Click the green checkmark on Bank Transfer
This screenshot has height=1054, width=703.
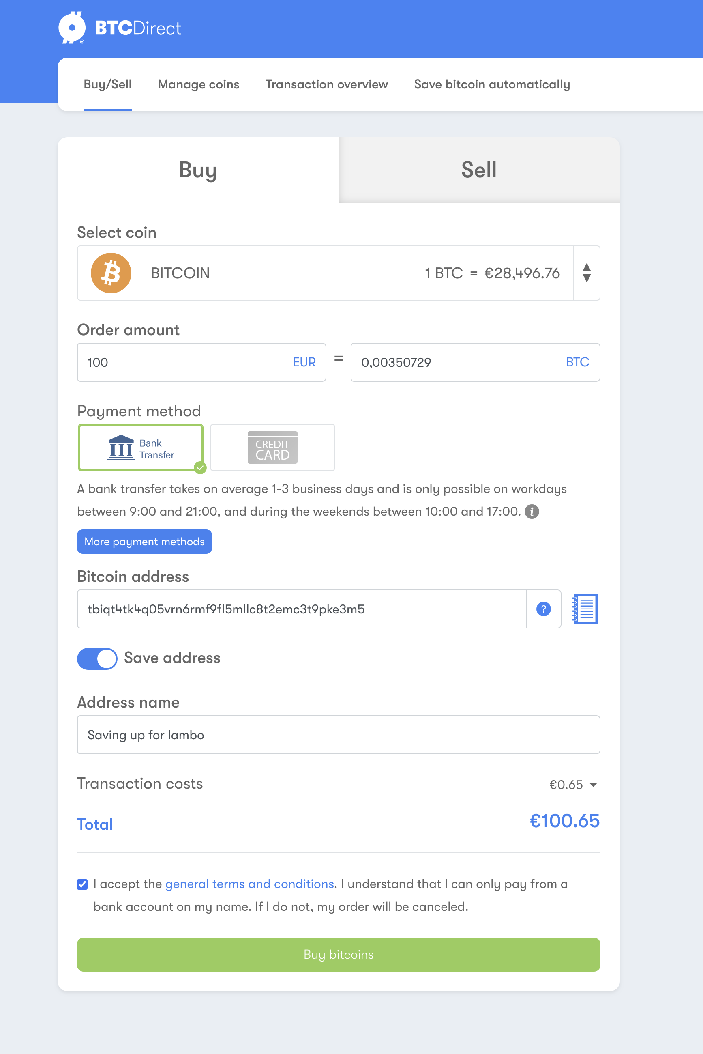(200, 469)
